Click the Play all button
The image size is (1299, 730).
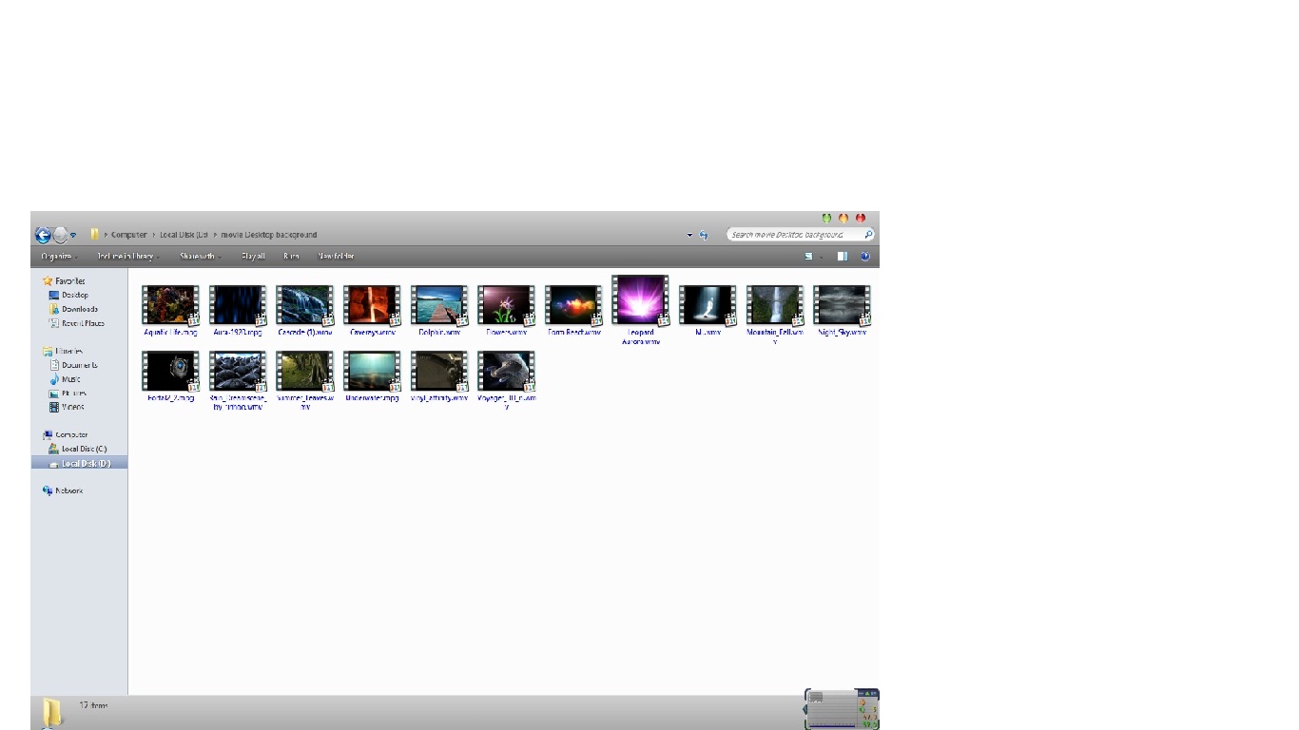pyautogui.click(x=253, y=257)
